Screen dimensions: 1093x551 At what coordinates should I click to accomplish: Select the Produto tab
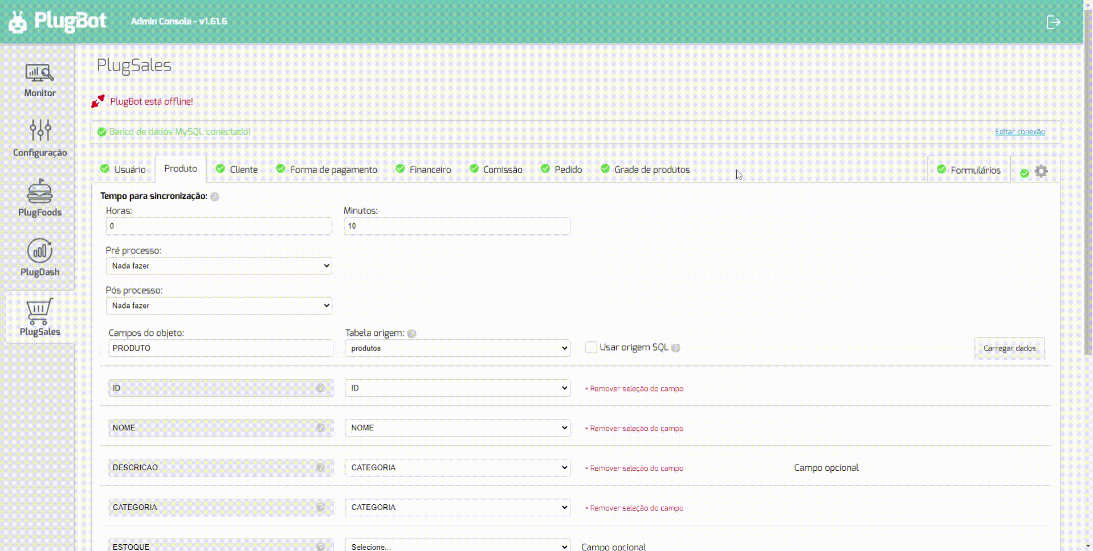click(x=181, y=169)
